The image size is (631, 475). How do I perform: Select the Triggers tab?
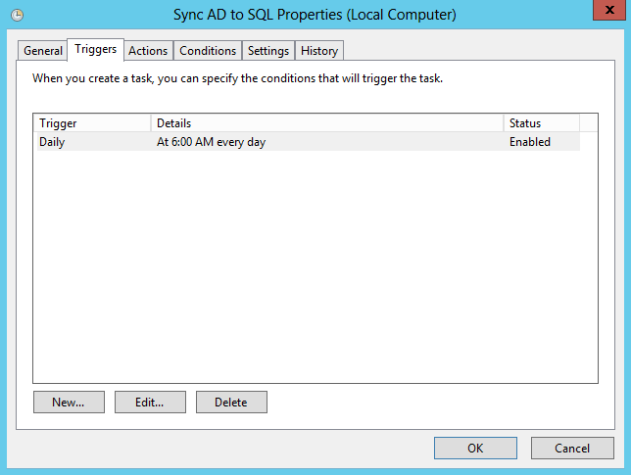coord(95,50)
